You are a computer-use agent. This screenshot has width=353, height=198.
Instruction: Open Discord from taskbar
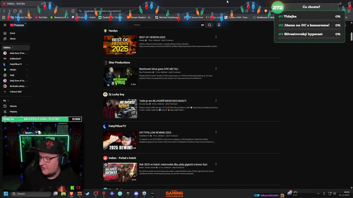tap(136, 194)
